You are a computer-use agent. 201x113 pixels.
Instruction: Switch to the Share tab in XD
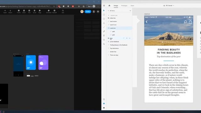coord(132,6)
